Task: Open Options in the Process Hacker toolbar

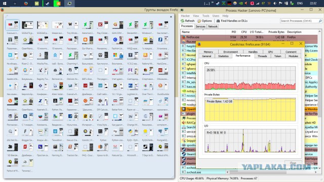Action: point(205,21)
